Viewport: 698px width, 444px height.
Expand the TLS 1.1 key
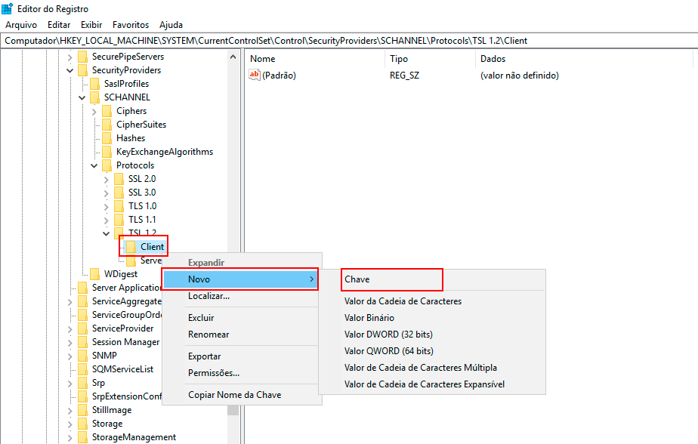(x=106, y=220)
